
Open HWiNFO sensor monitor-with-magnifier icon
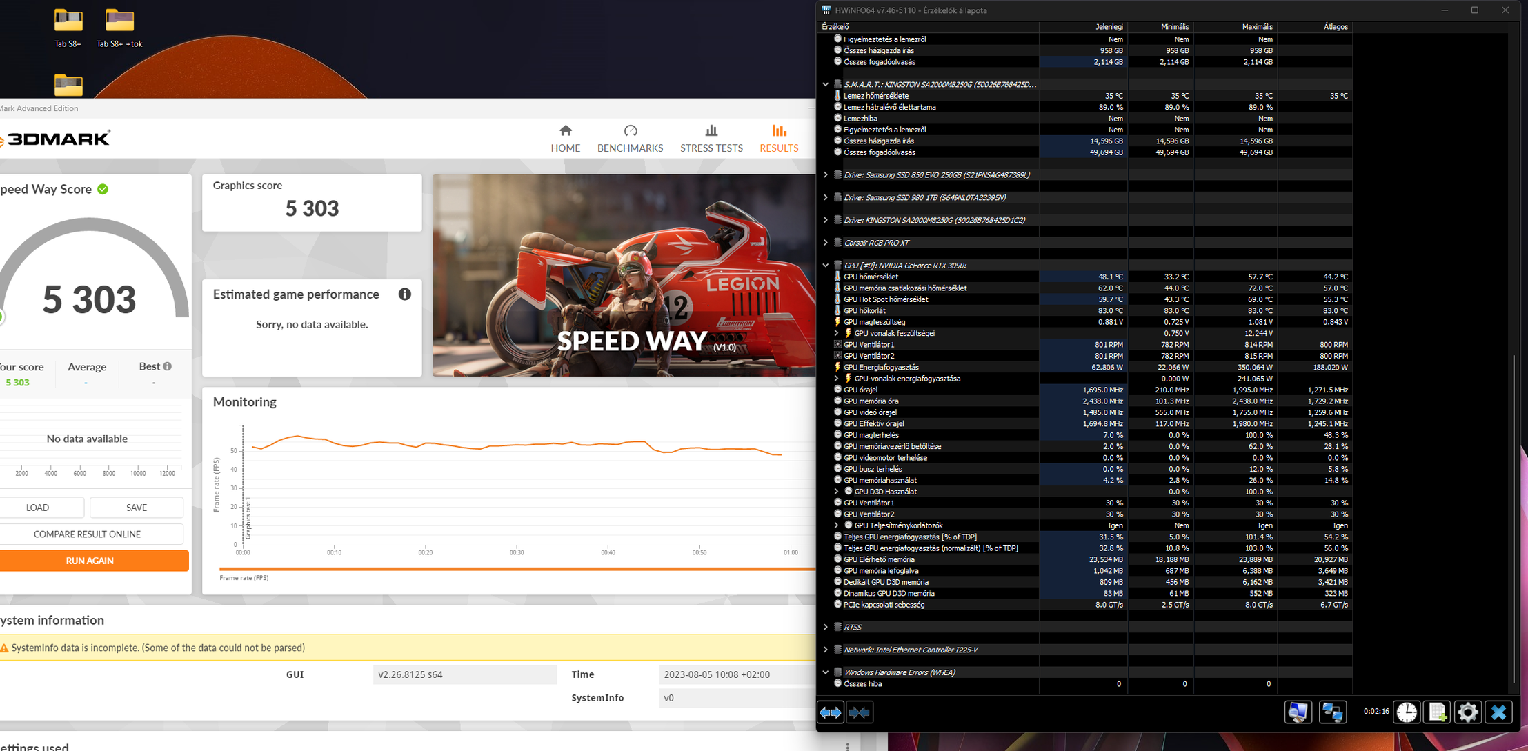[x=1298, y=712]
